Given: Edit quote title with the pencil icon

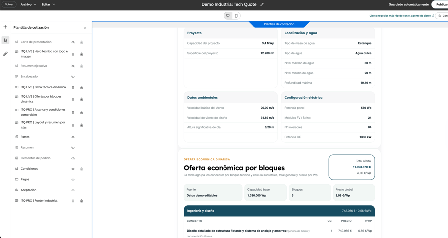Looking at the screenshot, I should tap(262, 4).
